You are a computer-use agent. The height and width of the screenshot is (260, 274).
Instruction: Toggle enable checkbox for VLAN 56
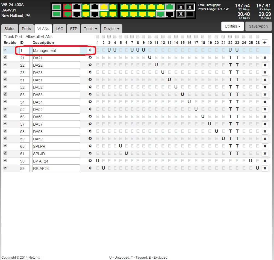coord(5,116)
